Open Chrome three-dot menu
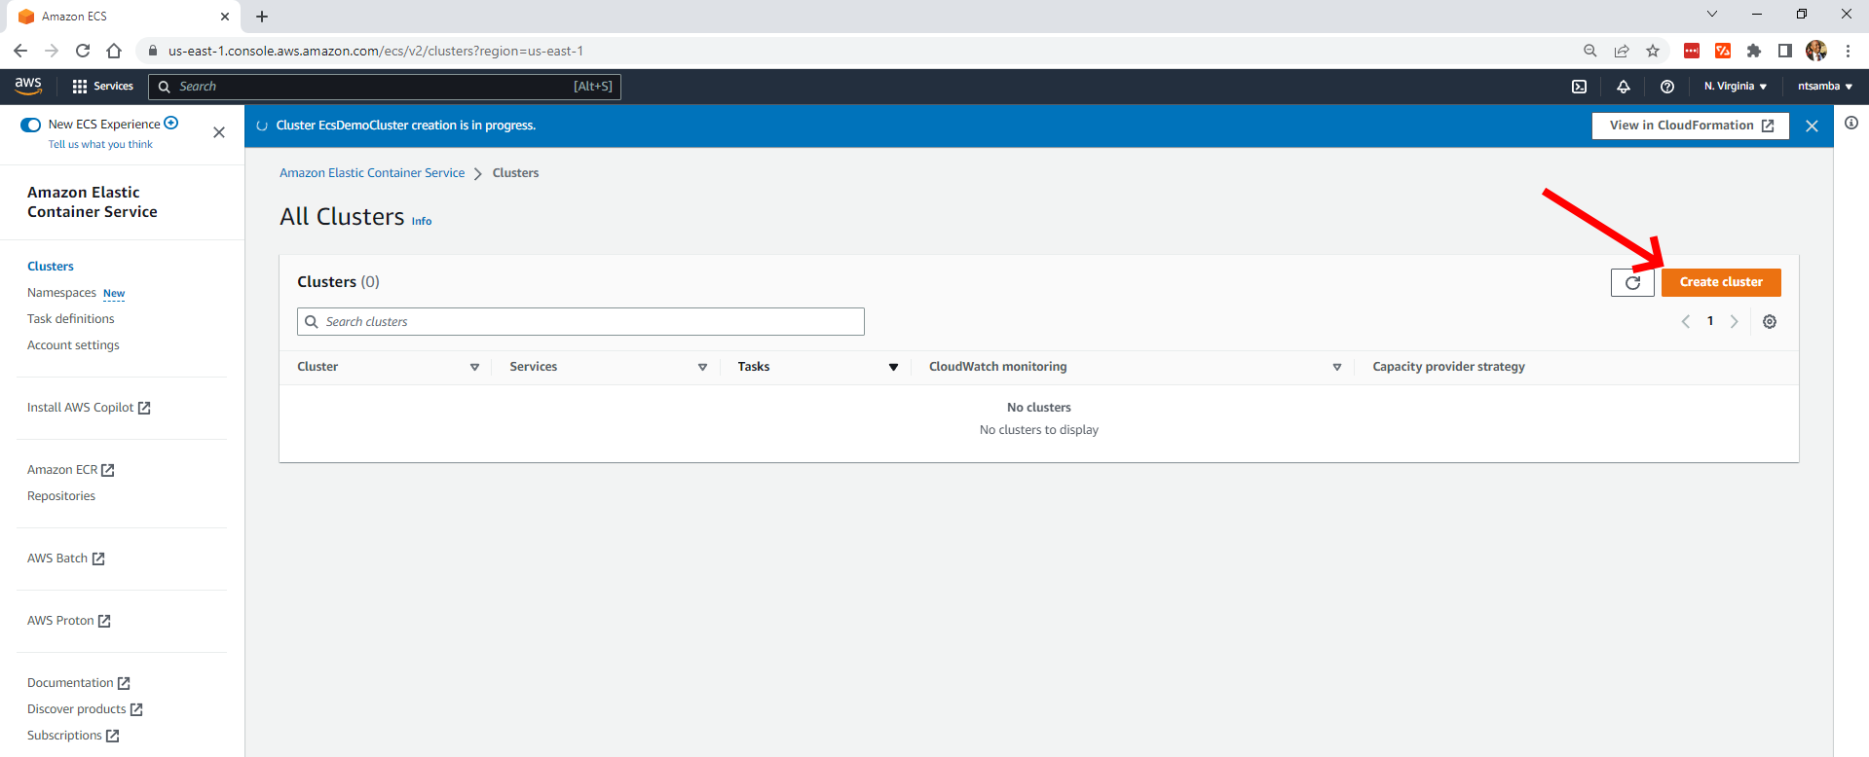 point(1848,51)
